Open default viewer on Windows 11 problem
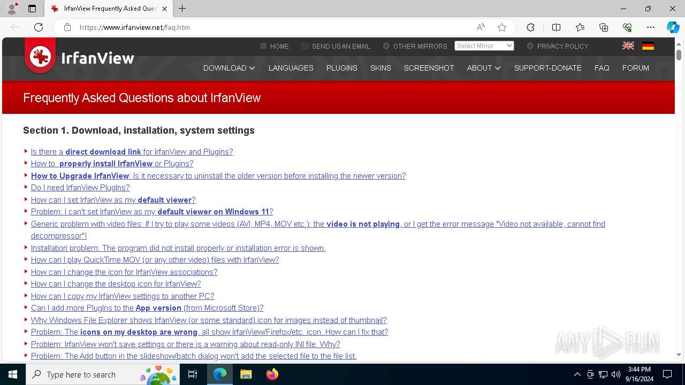 coord(152,212)
